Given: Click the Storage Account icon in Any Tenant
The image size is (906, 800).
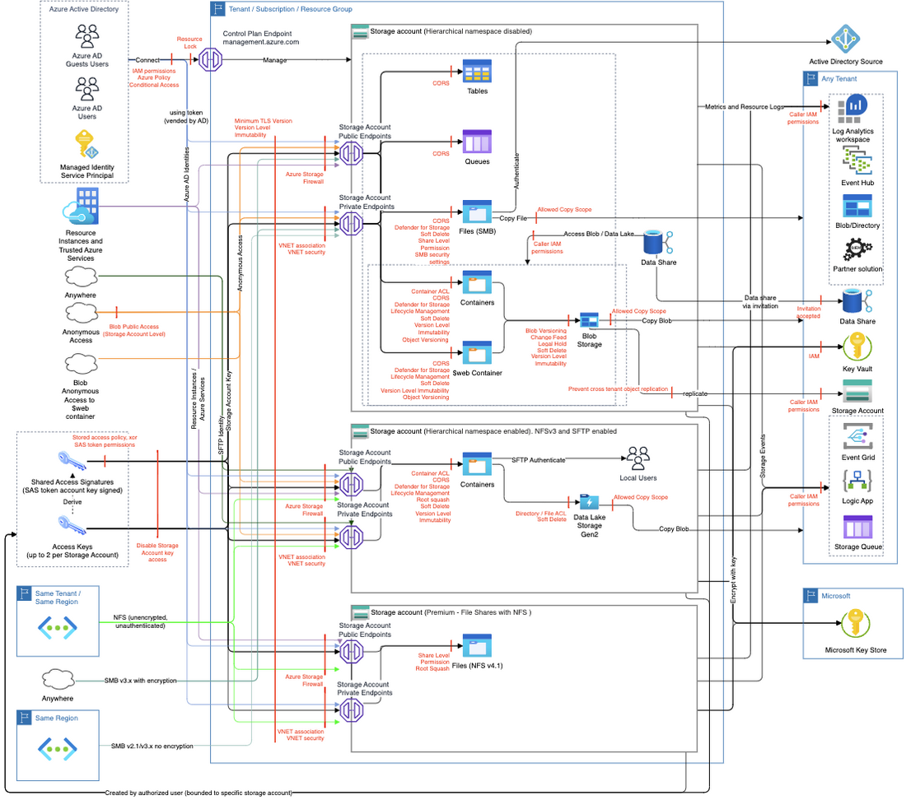Looking at the screenshot, I should (x=857, y=391).
